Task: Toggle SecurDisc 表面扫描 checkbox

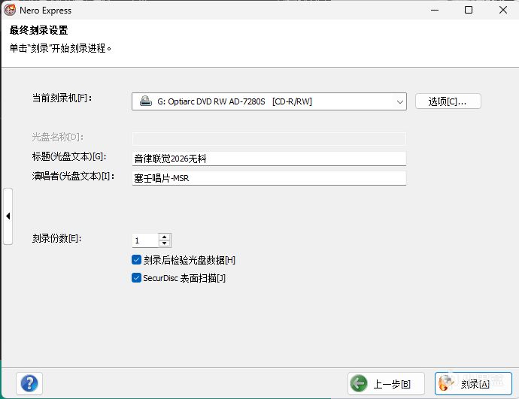Action: (136, 278)
